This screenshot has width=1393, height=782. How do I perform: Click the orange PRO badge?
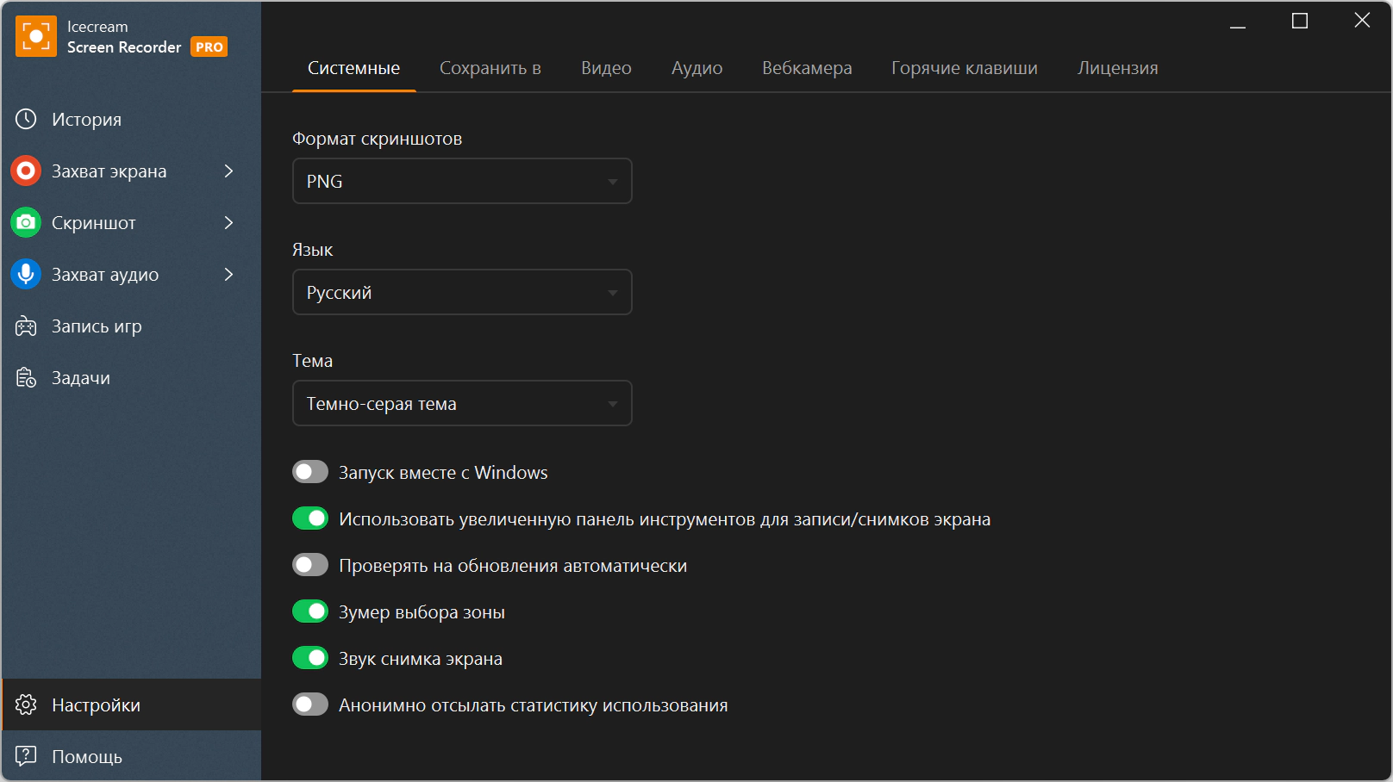(x=209, y=47)
